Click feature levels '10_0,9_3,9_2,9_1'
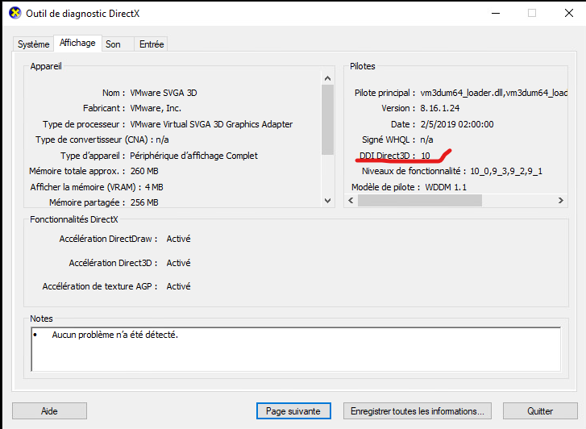Screen dimensions: 586x429 tap(506, 171)
